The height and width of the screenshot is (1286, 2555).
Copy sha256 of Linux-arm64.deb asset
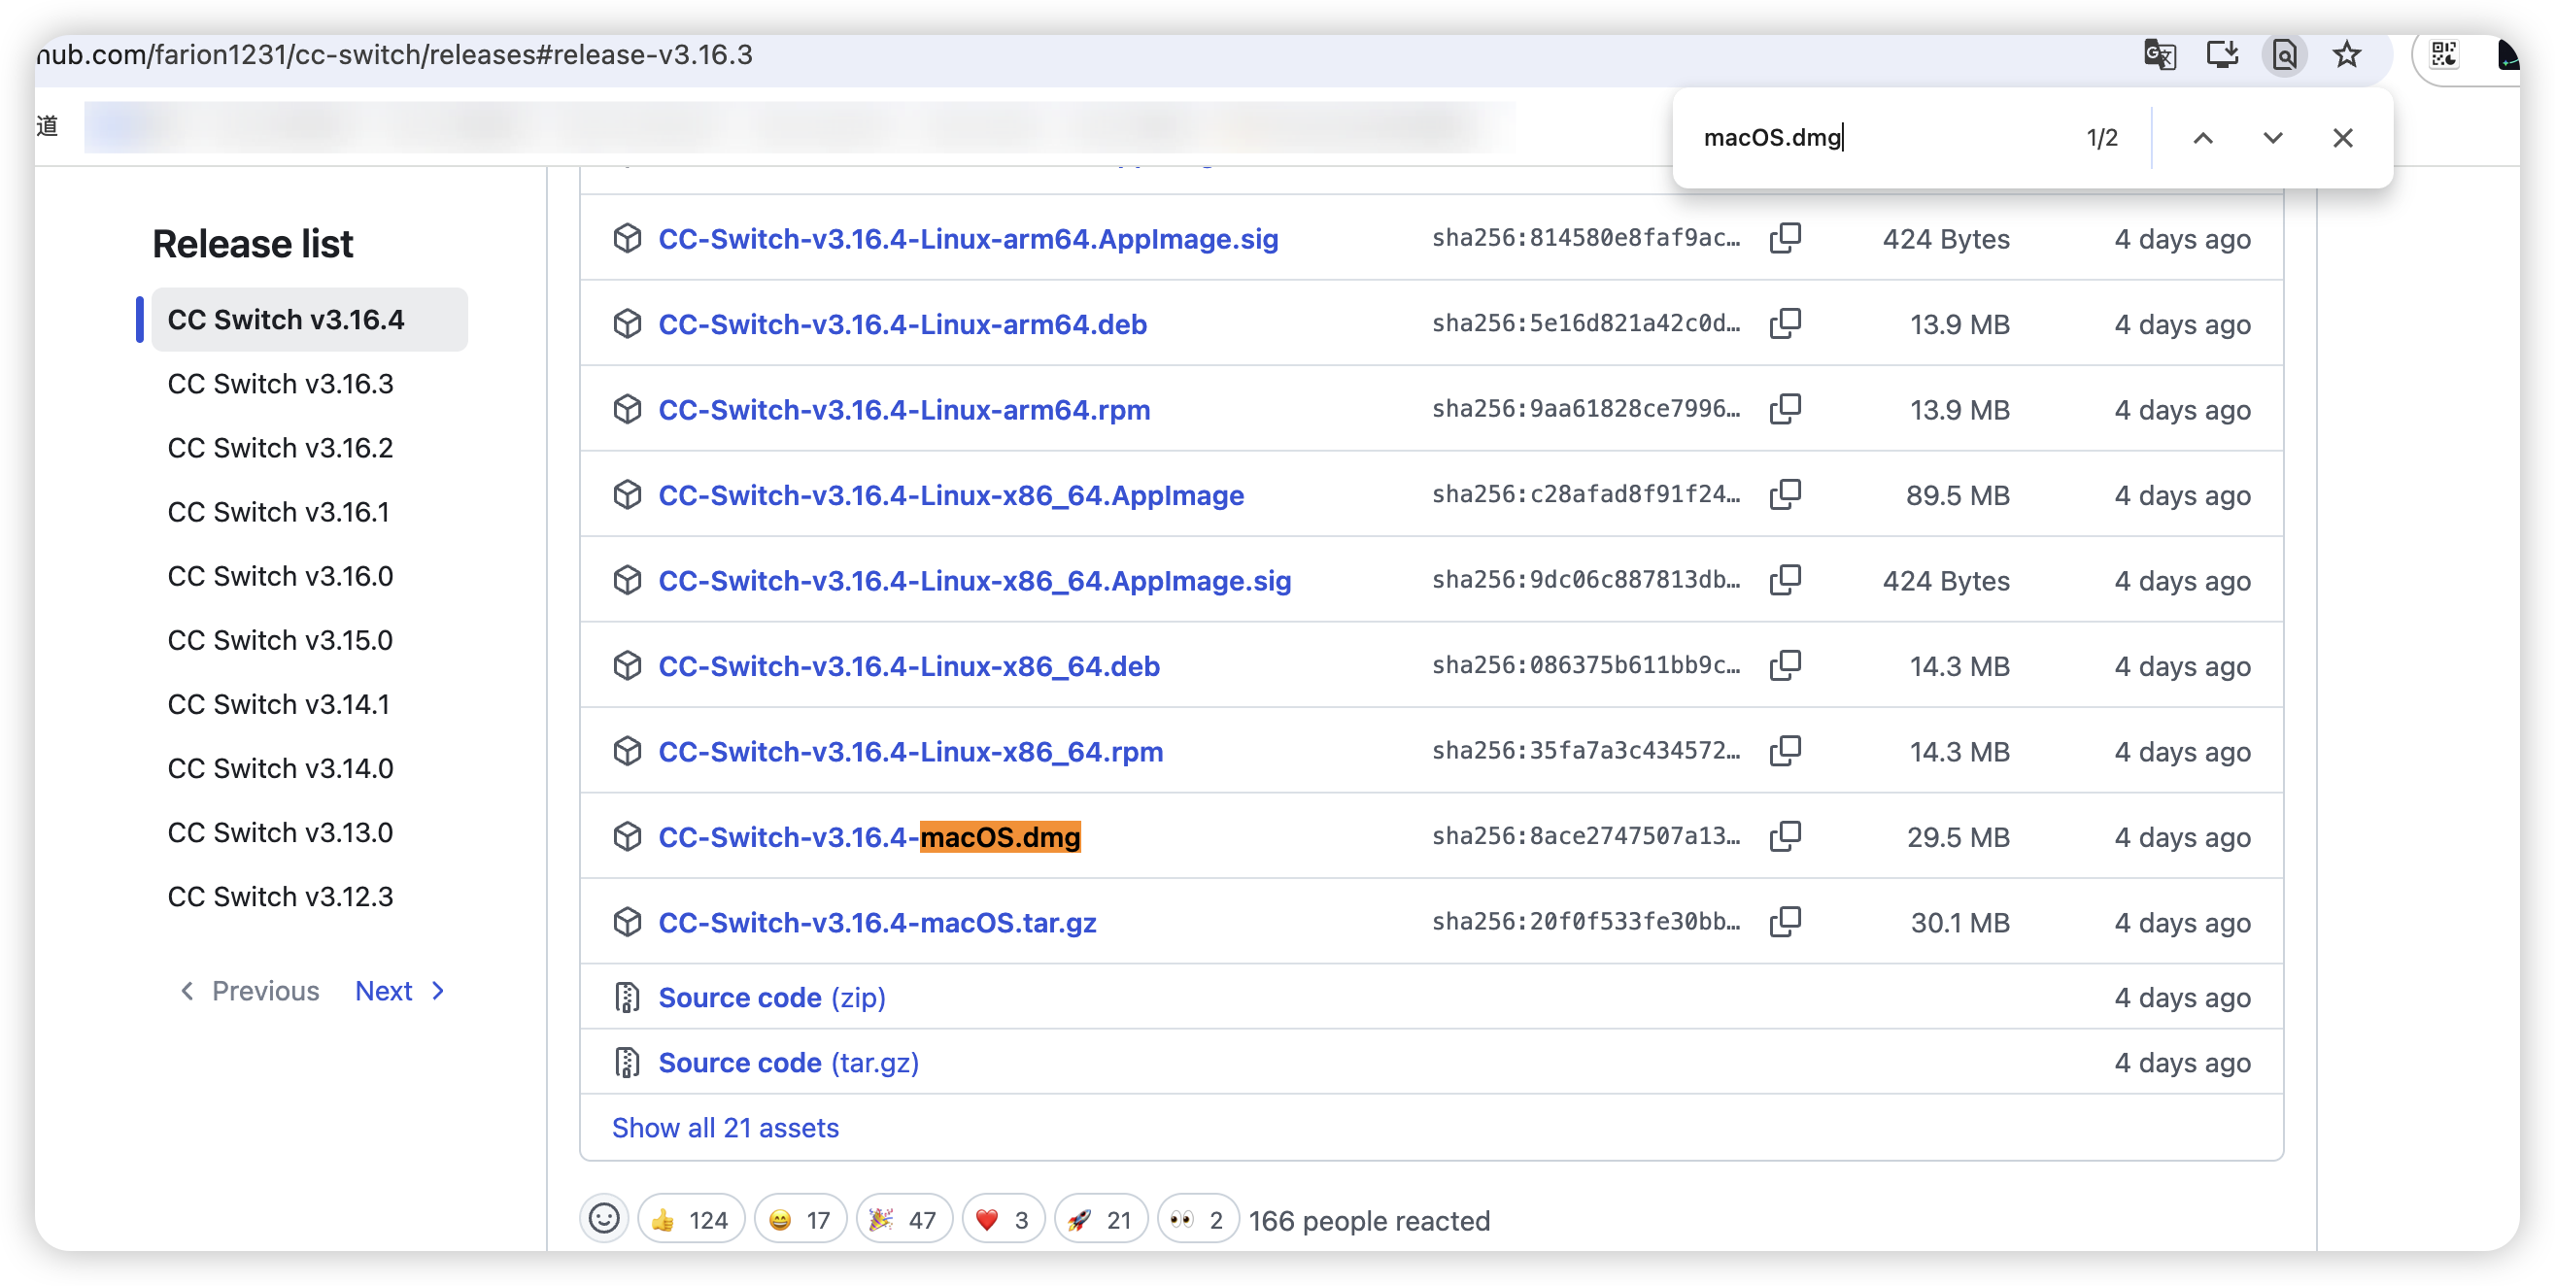pyautogui.click(x=1785, y=323)
